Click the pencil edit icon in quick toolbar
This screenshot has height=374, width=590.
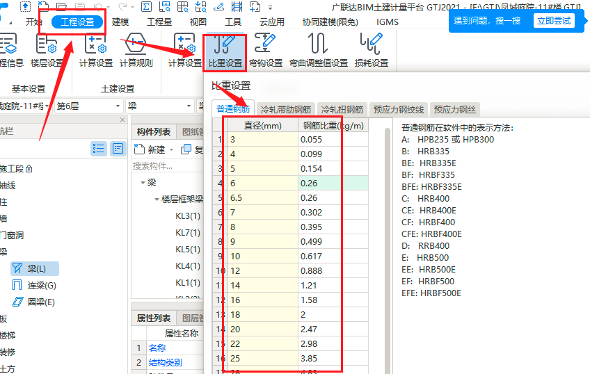(219, 6)
